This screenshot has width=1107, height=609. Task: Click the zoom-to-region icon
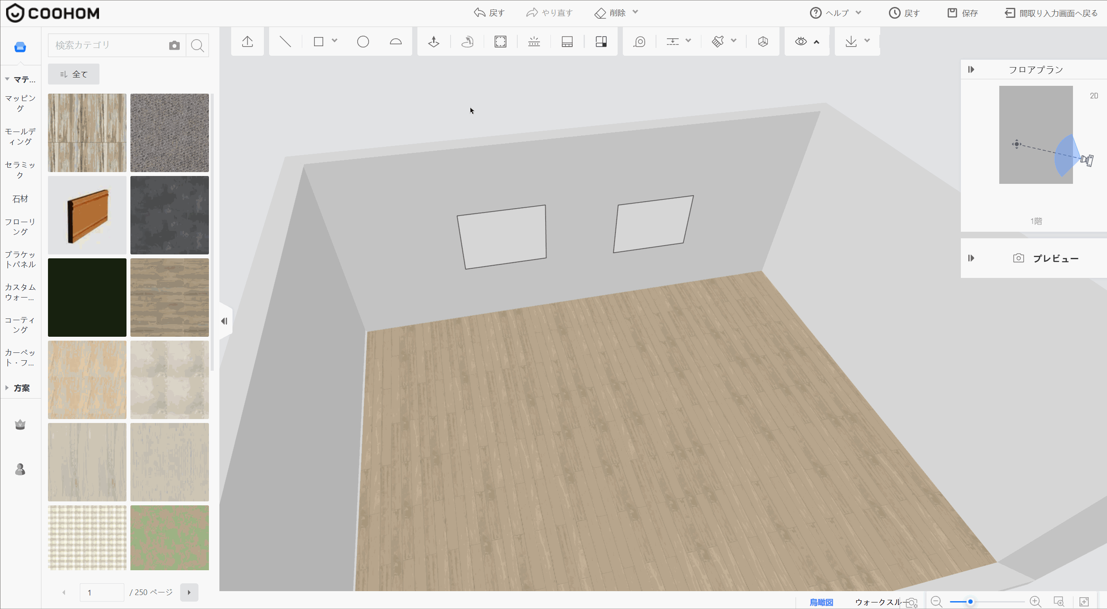click(x=1059, y=602)
